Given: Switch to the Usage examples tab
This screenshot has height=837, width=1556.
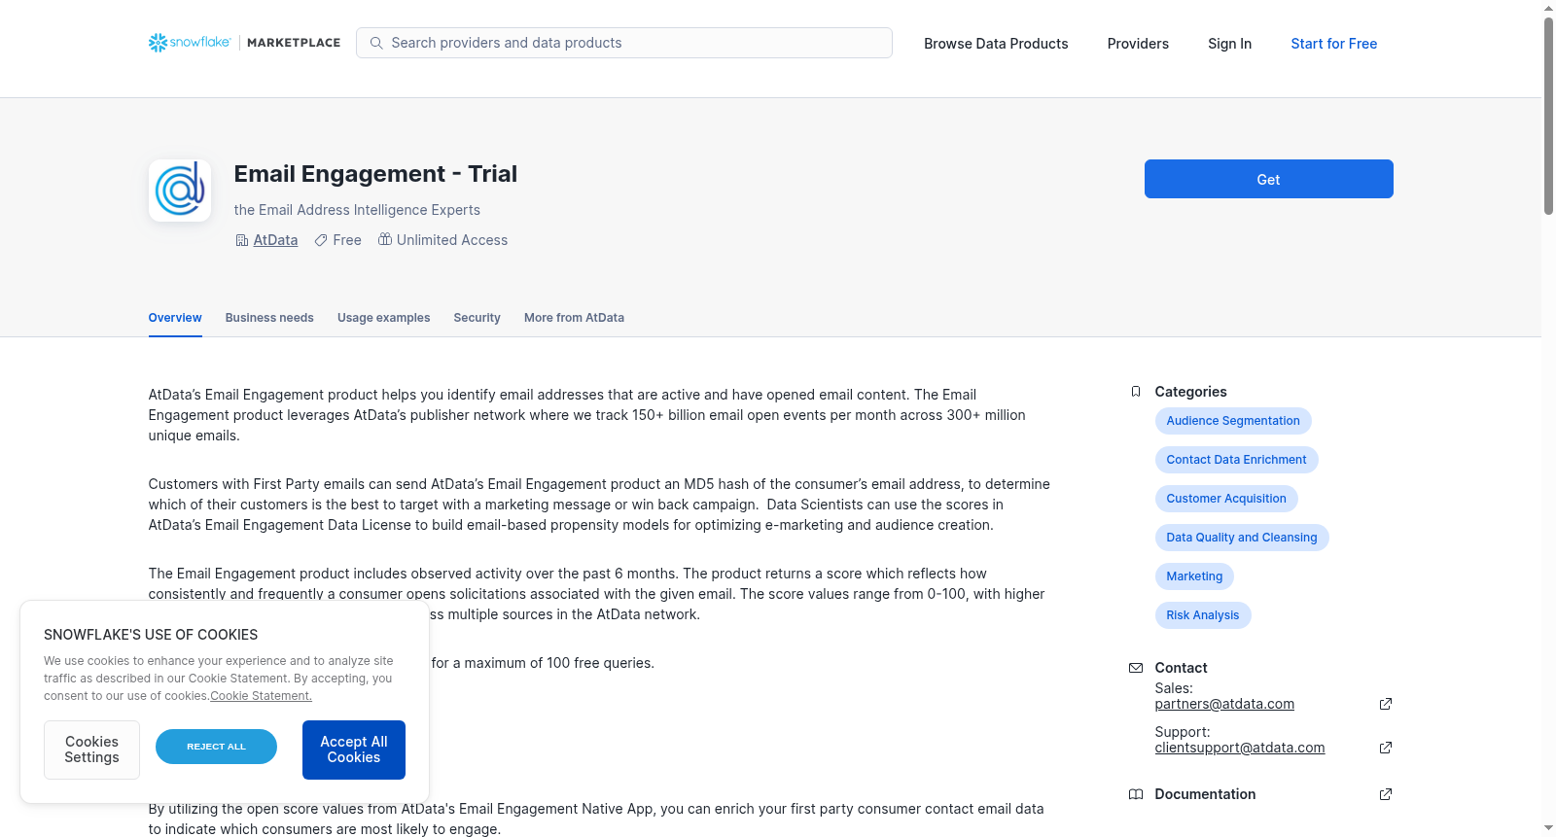Looking at the screenshot, I should (x=384, y=318).
